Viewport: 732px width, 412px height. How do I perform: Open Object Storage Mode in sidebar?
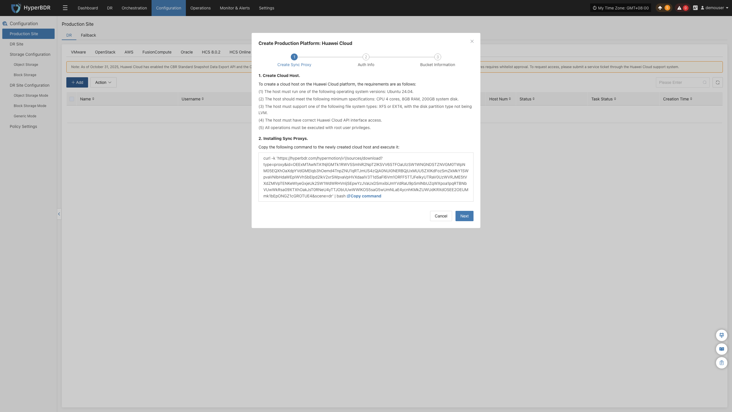[28, 96]
